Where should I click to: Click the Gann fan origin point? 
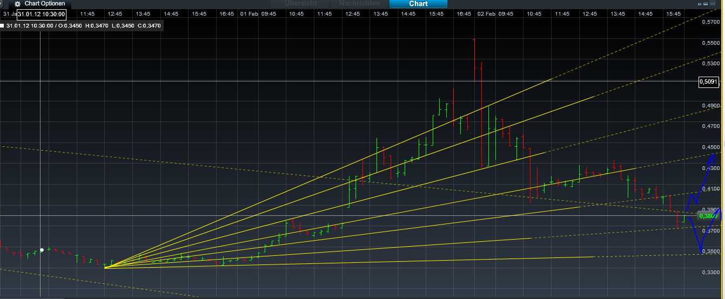pos(105,267)
